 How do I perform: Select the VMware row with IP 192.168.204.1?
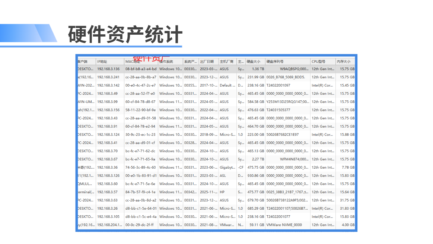(x=216, y=225)
